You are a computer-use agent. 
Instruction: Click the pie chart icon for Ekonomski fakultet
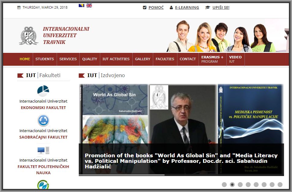pyautogui.click(x=43, y=90)
